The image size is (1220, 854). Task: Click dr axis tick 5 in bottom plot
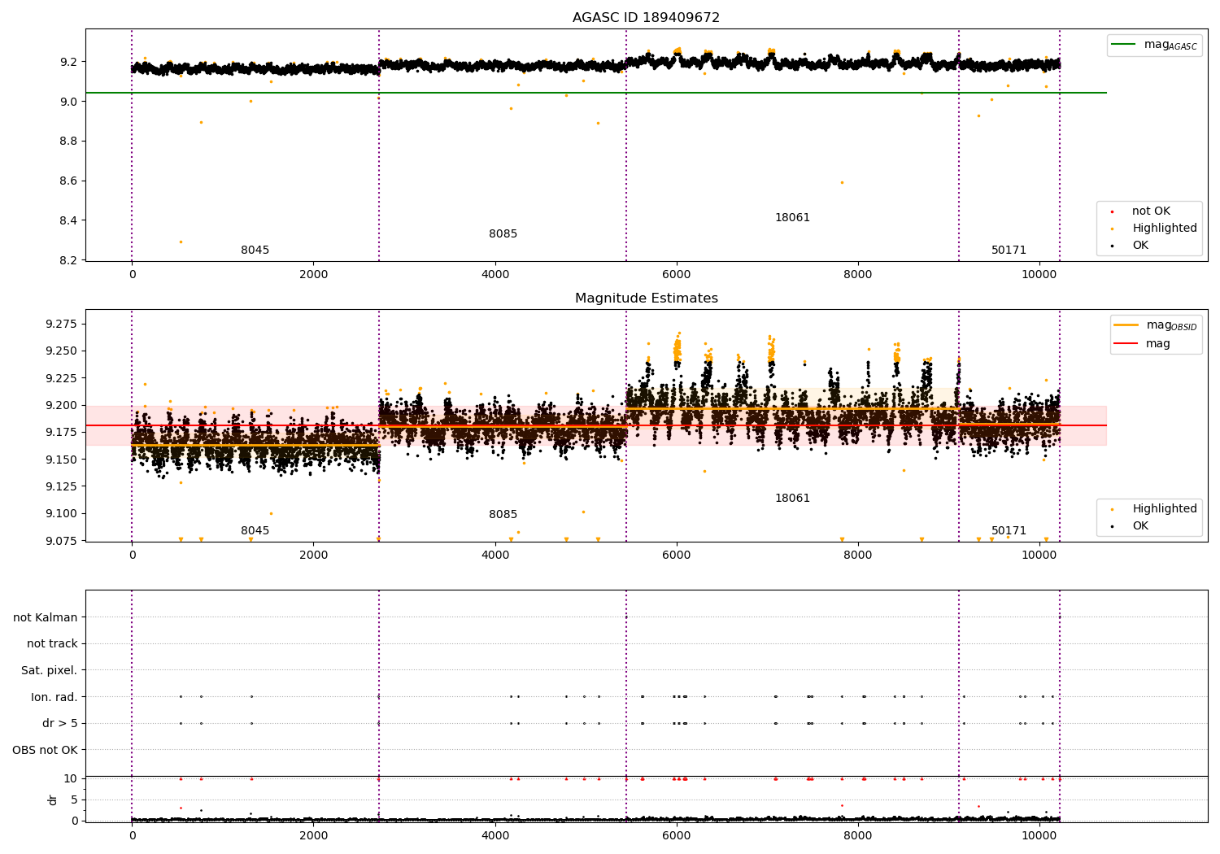tap(75, 800)
